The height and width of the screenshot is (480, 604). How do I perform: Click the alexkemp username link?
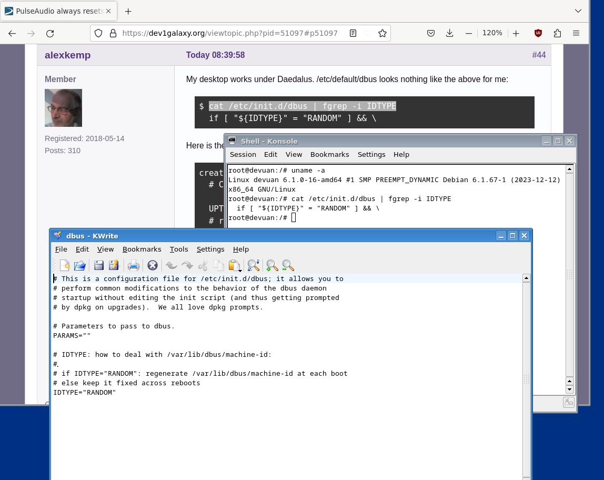[x=67, y=55]
